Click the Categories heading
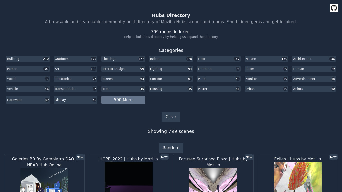 click(x=171, y=50)
